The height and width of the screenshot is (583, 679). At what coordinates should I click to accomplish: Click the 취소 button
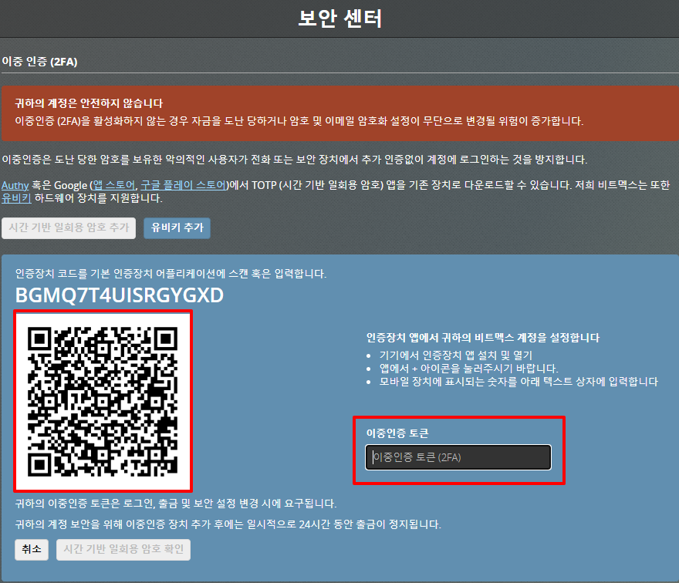(x=32, y=550)
